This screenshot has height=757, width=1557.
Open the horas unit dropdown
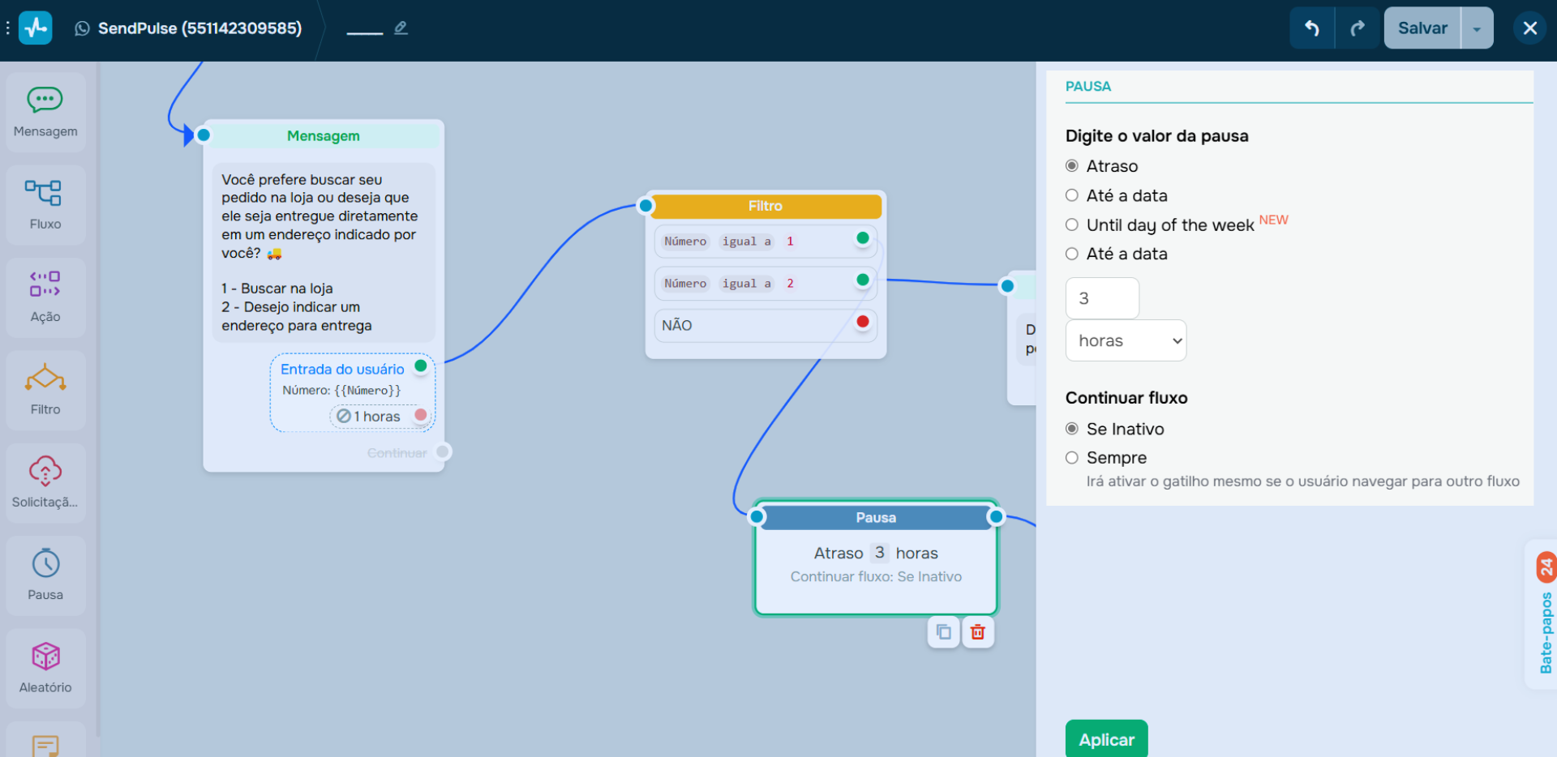(x=1126, y=341)
